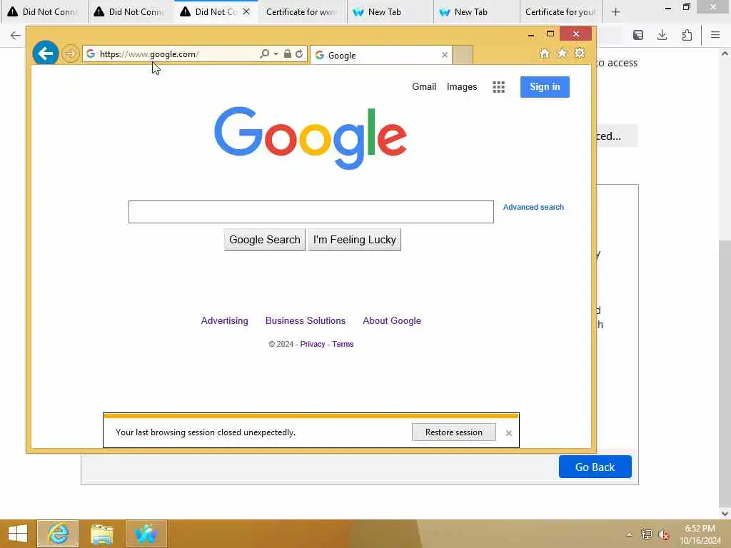The image size is (731, 548).
Task: Open the Images link
Action: click(x=462, y=86)
